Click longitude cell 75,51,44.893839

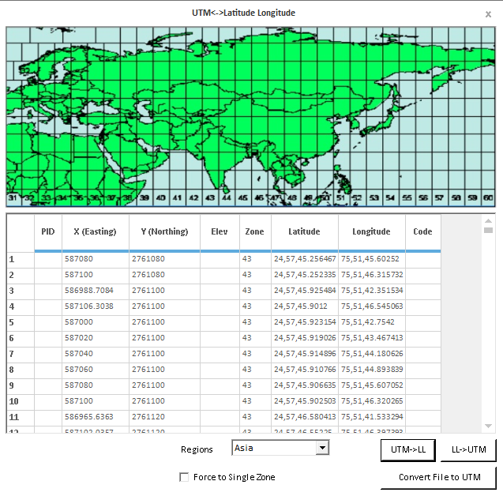[x=371, y=370]
